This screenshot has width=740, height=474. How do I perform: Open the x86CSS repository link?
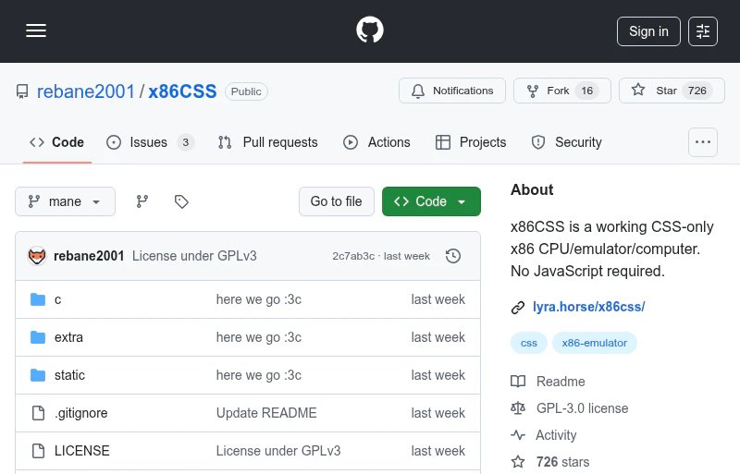point(182,91)
